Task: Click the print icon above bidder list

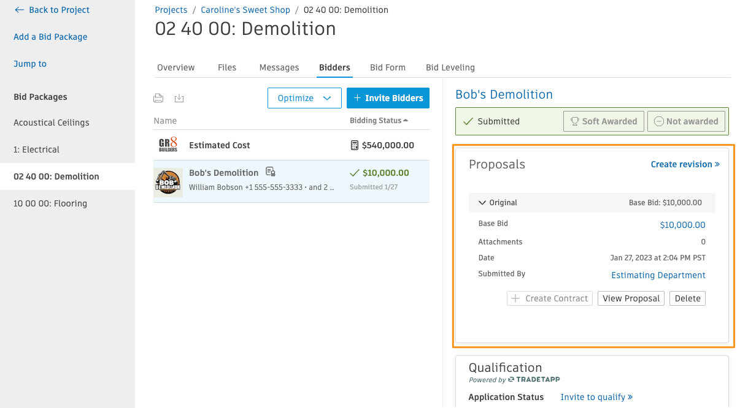Action: click(158, 98)
